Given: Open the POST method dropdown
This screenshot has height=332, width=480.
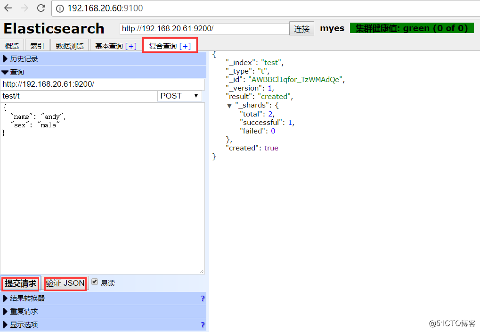Looking at the screenshot, I should tap(179, 96).
